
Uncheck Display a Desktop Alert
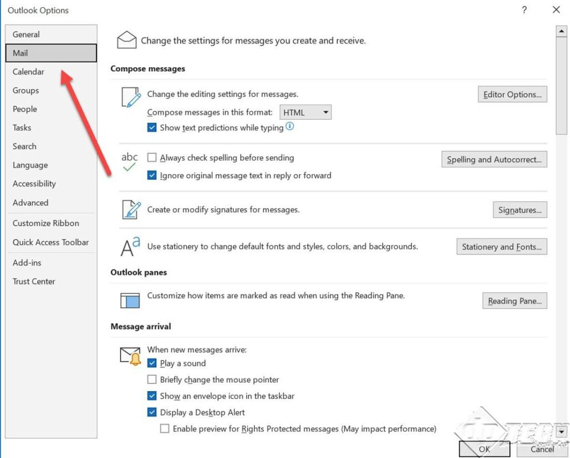(152, 412)
